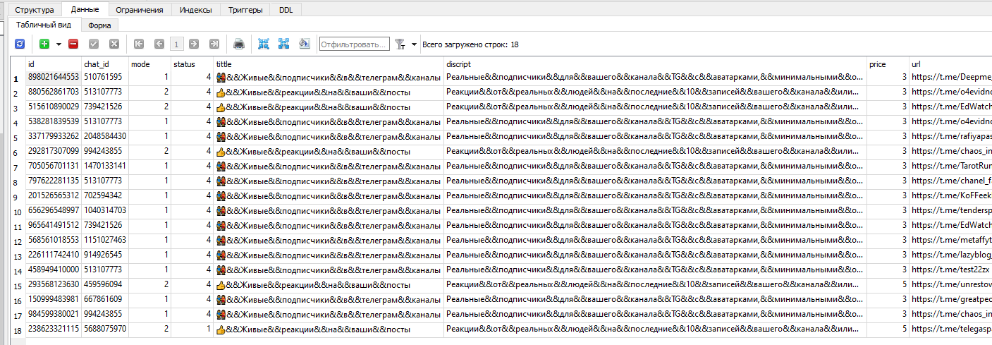Select id cell 458949410000
992x345 pixels.
(54, 270)
